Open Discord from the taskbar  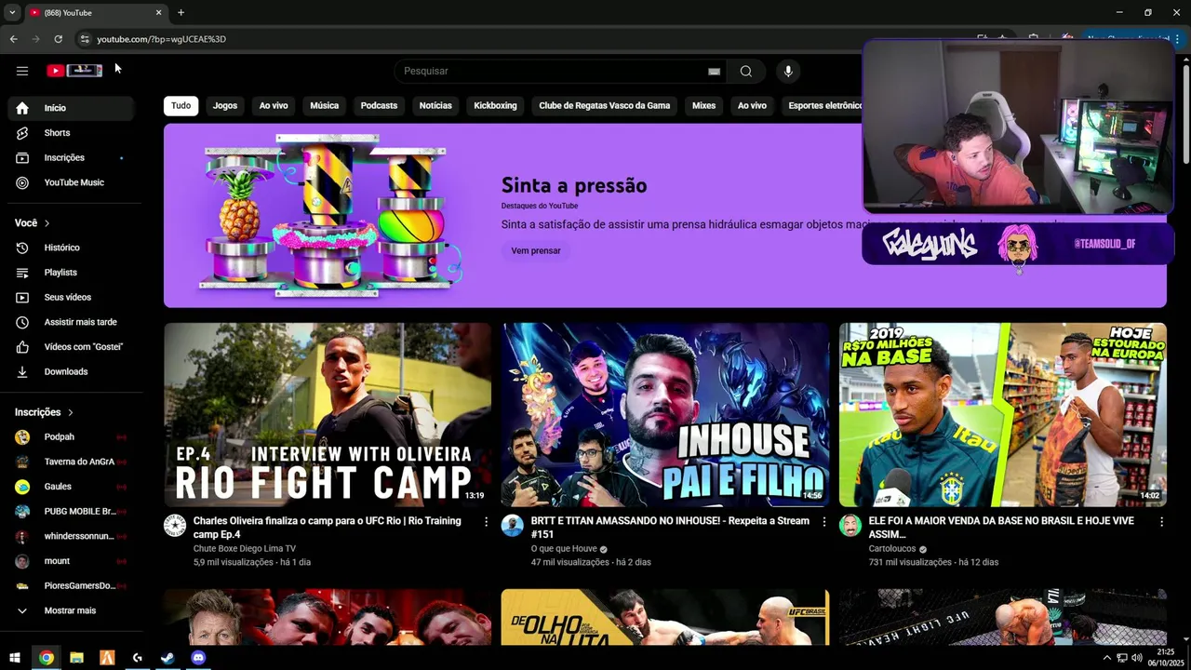[x=198, y=658]
